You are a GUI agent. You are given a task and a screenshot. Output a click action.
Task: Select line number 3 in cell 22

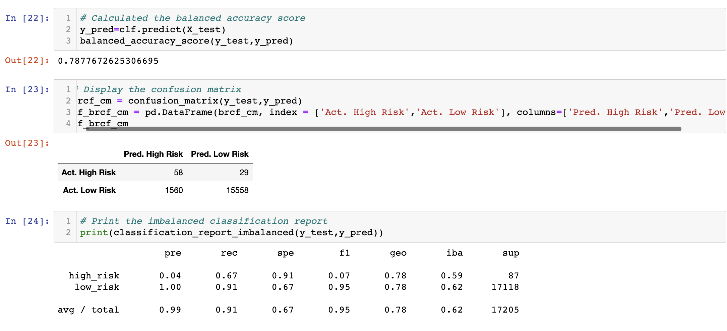[x=68, y=41]
